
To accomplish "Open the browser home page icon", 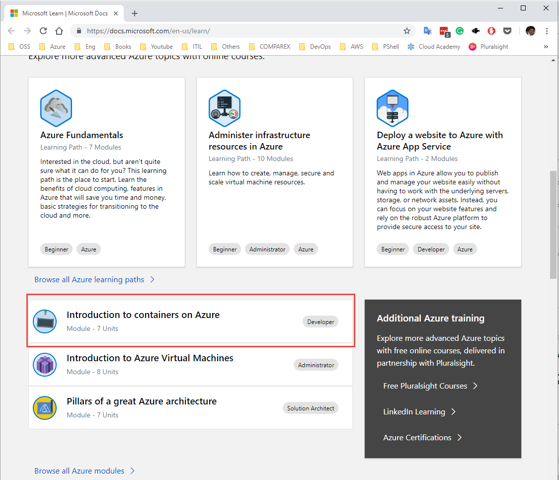I will coord(59,31).
